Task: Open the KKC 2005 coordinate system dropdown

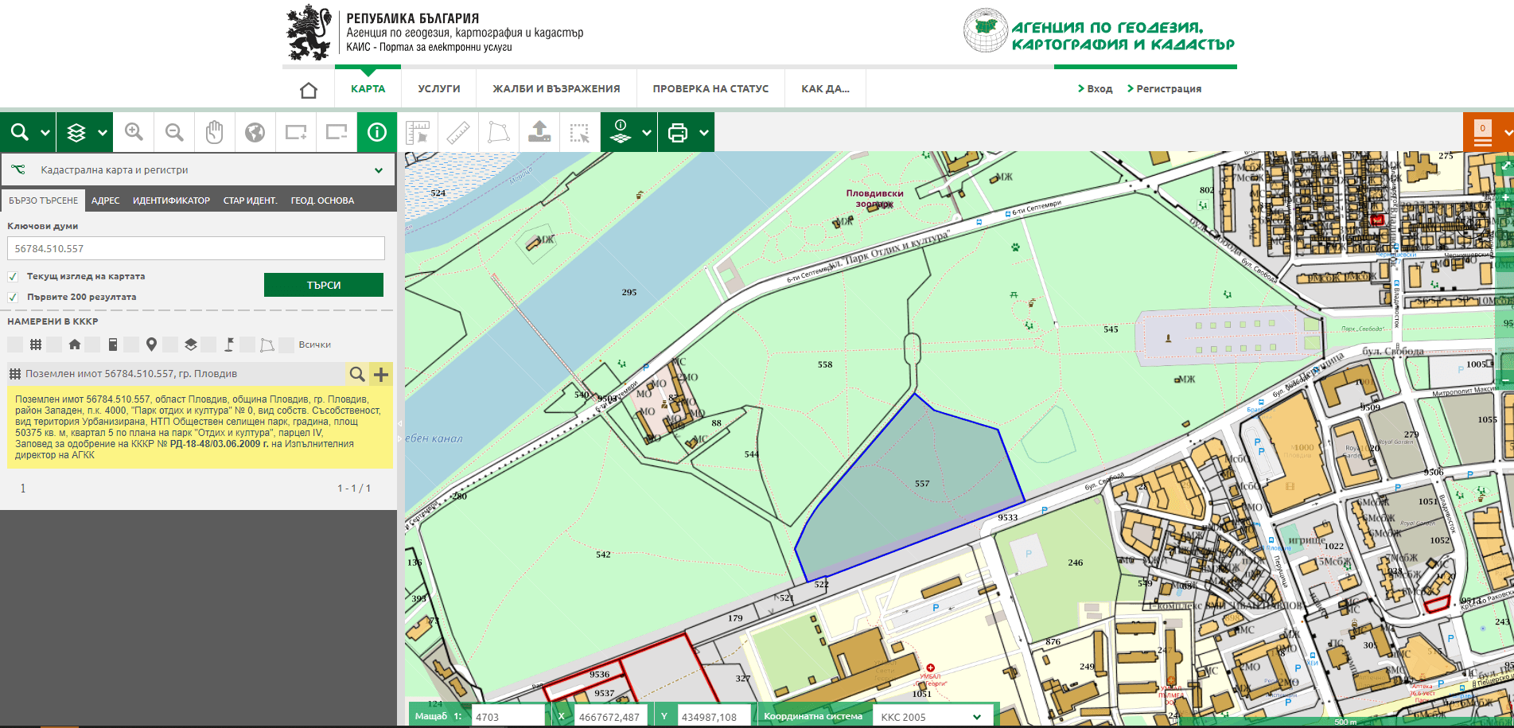Action: coord(932,716)
